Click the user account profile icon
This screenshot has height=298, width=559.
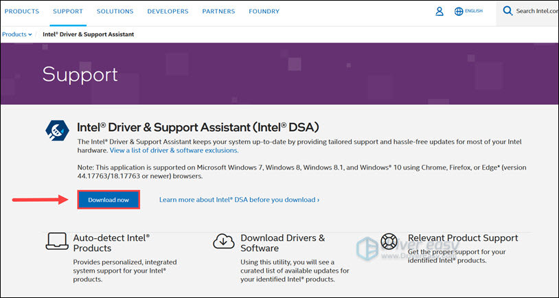440,12
